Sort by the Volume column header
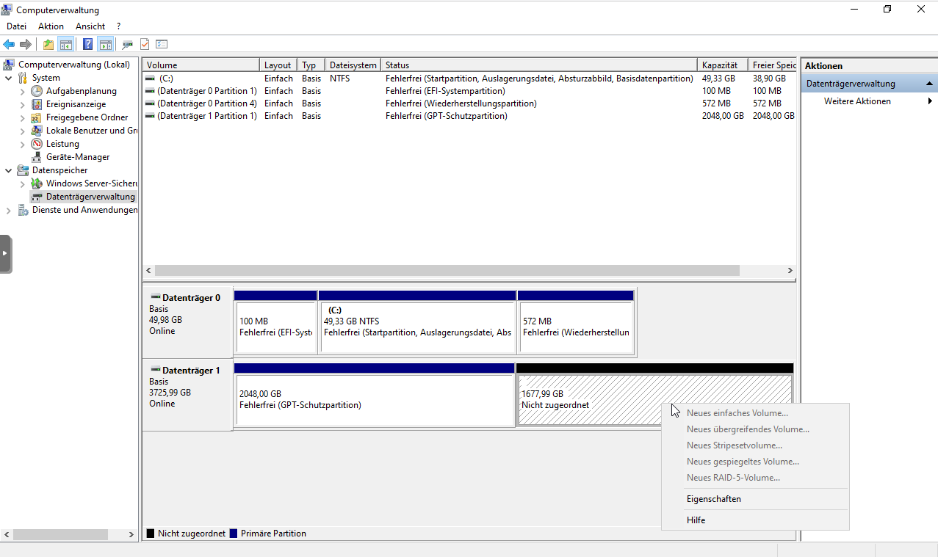This screenshot has height=557, width=938. tap(201, 65)
